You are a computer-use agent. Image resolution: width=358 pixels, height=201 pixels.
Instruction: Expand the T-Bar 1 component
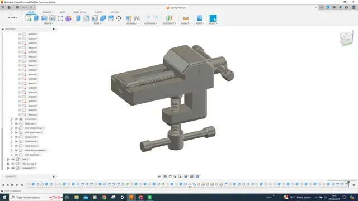click(8, 159)
